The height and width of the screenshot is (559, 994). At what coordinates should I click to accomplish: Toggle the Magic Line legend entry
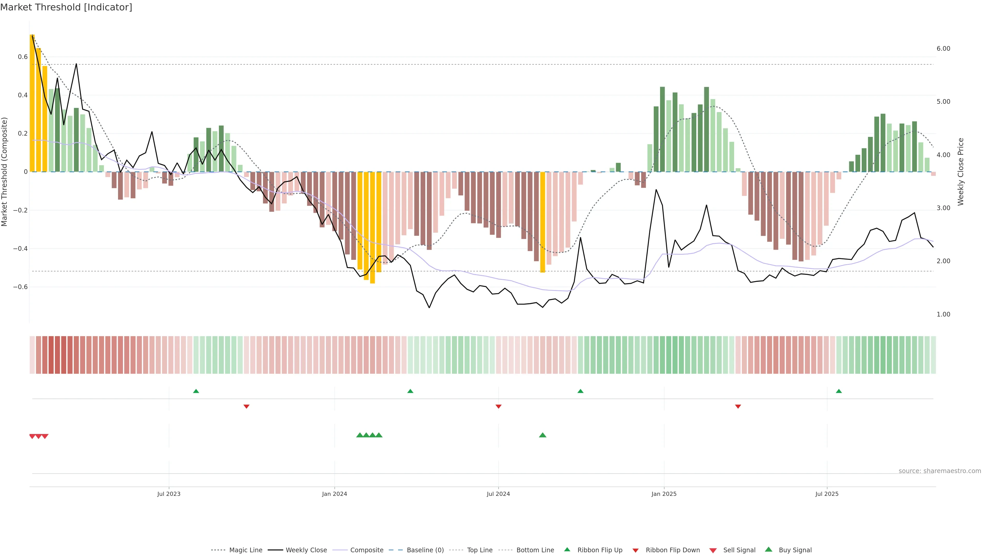pyautogui.click(x=245, y=550)
